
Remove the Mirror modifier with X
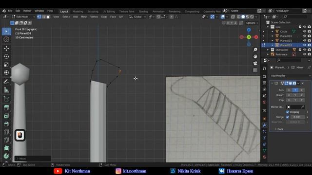302,83
